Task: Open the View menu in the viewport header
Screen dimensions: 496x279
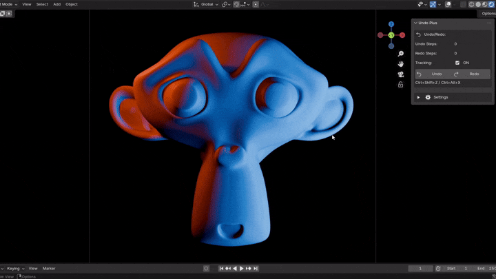Action: coord(27,4)
